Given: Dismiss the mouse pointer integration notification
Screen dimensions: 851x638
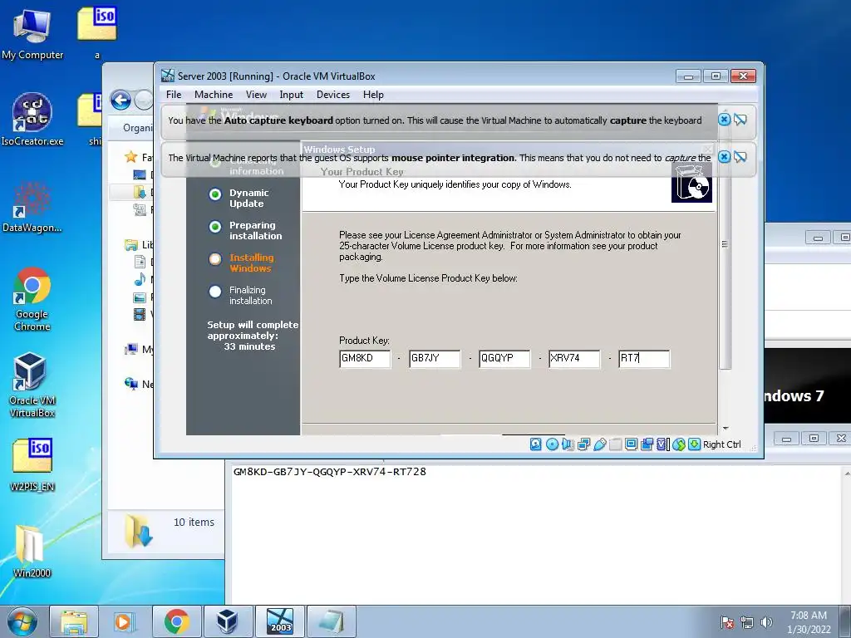Looking at the screenshot, I should tap(724, 157).
